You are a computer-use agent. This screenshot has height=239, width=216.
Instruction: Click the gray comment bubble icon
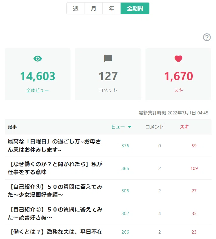point(108,58)
